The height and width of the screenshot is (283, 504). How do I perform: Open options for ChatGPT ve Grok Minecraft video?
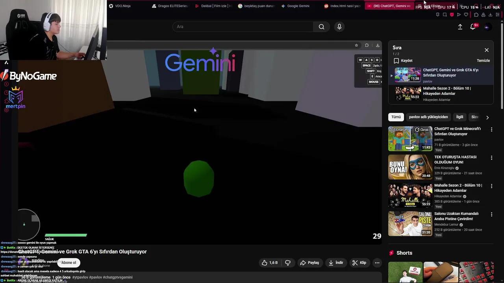[491, 129]
